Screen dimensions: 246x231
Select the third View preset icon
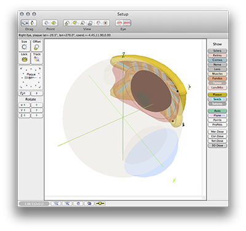click(83, 23)
